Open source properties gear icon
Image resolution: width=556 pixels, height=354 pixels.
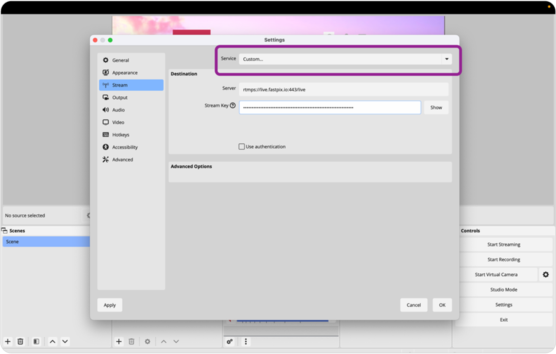[147, 341]
